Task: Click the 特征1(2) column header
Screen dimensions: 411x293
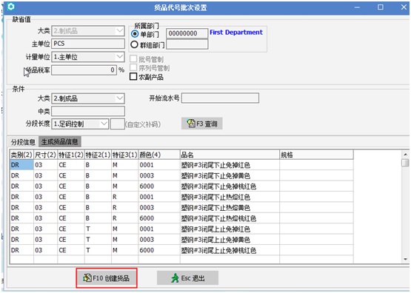Action: pyautogui.click(x=71, y=155)
